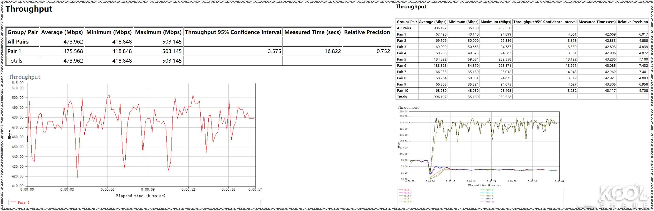Click the 42.921 measured time cell
Image resolution: width=654 pixels, height=211 pixels.
coord(597,78)
